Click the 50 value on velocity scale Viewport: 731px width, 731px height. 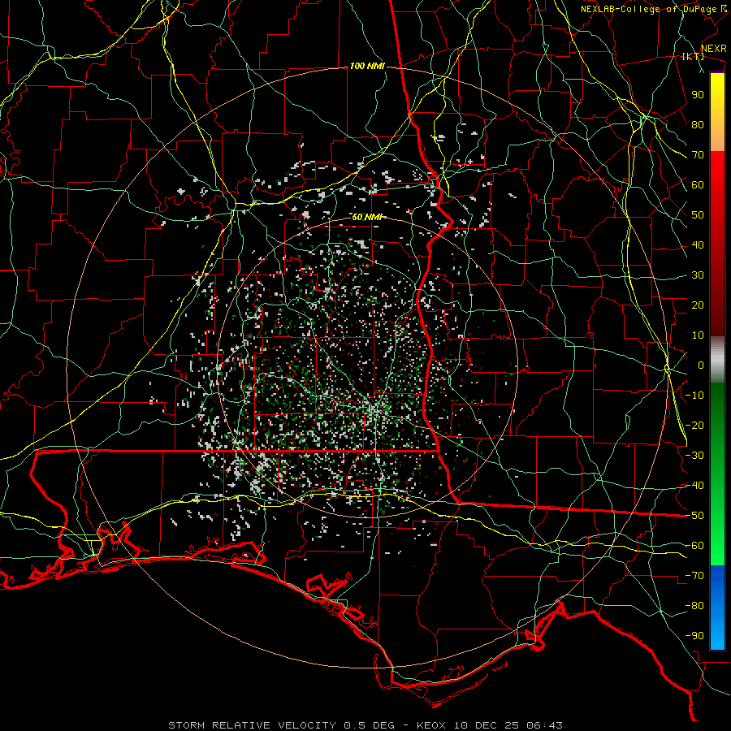(698, 215)
